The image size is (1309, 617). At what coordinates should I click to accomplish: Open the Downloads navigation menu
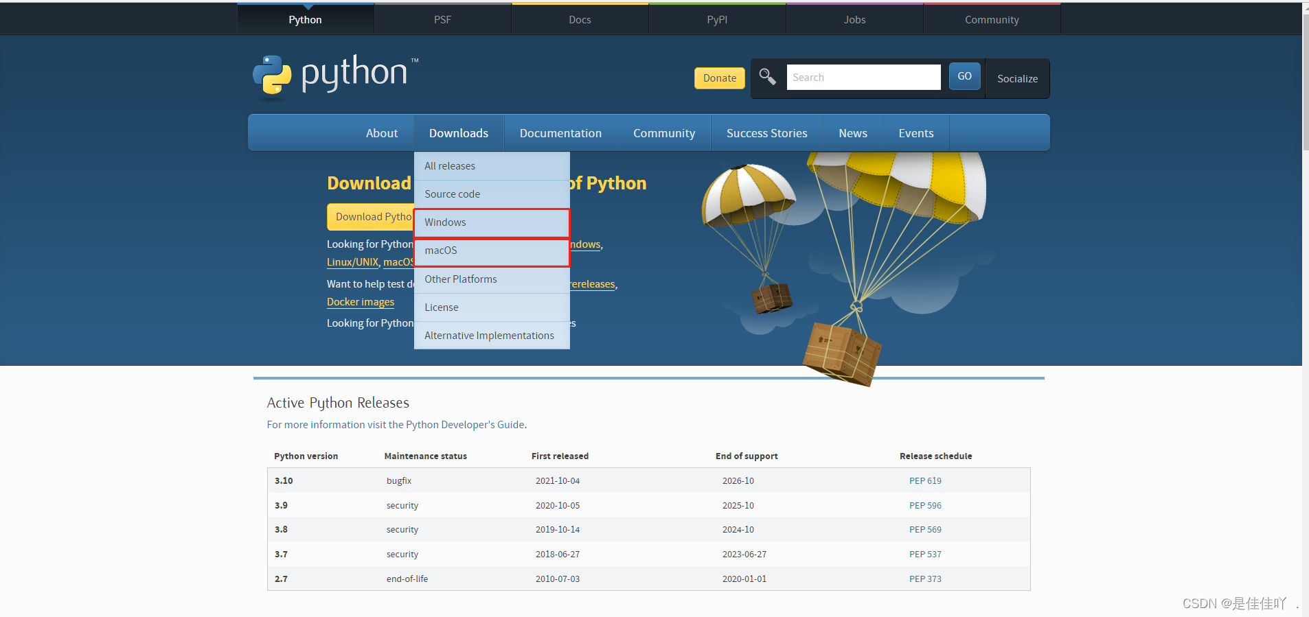[459, 133]
